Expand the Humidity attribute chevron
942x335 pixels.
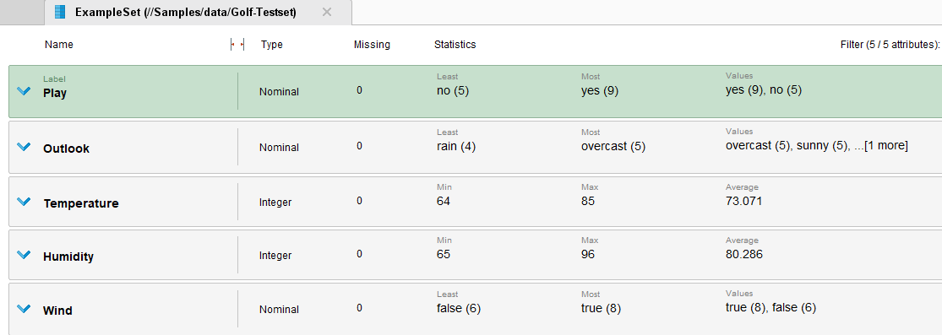pos(24,255)
